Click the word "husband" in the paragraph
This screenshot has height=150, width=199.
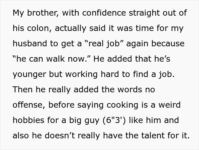(32, 43)
